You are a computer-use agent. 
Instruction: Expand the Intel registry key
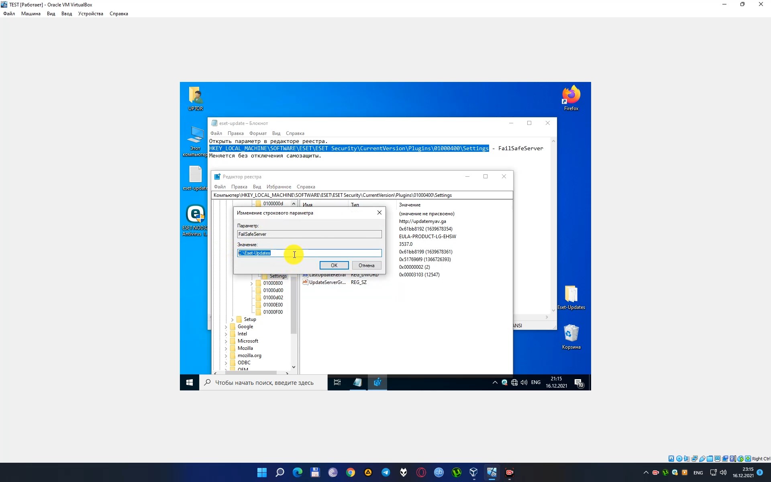click(226, 334)
